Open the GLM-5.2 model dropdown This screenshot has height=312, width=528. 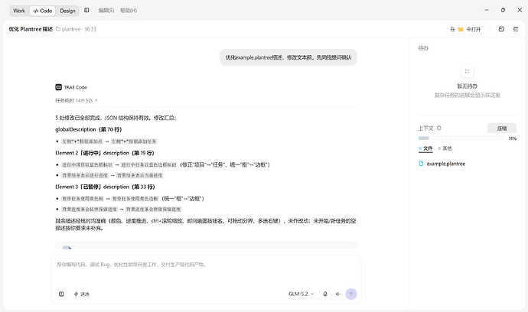click(x=301, y=294)
